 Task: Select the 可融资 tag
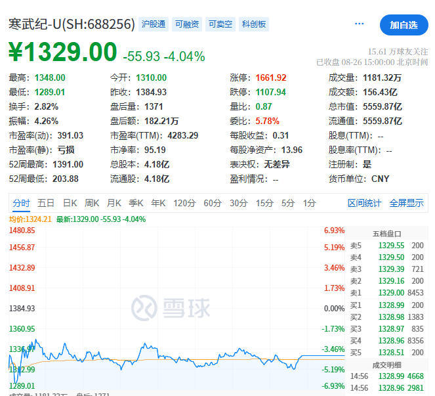pyautogui.click(x=187, y=24)
